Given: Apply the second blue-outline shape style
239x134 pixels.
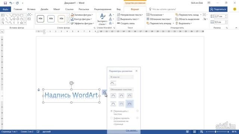Looking at the screenshot, I should pos(51,19).
